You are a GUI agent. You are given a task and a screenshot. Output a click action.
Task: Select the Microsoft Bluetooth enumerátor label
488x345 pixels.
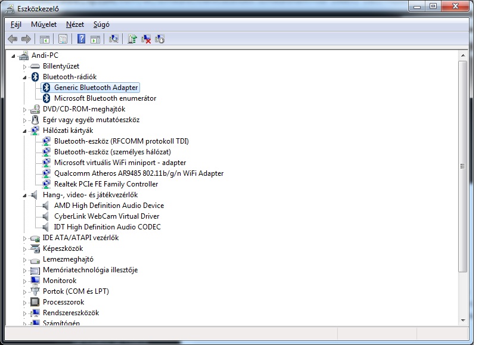point(105,98)
